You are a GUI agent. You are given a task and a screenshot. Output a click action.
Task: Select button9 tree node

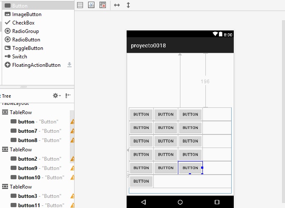28,168
